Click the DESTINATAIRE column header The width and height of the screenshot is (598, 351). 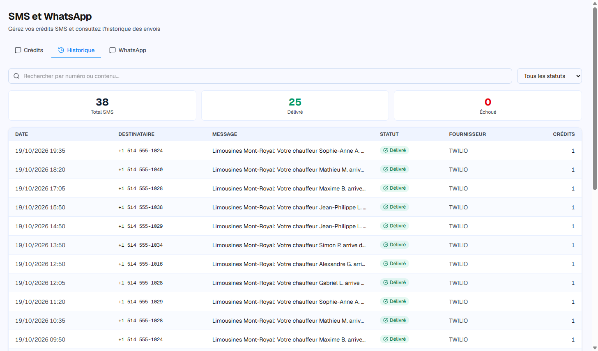(136, 134)
